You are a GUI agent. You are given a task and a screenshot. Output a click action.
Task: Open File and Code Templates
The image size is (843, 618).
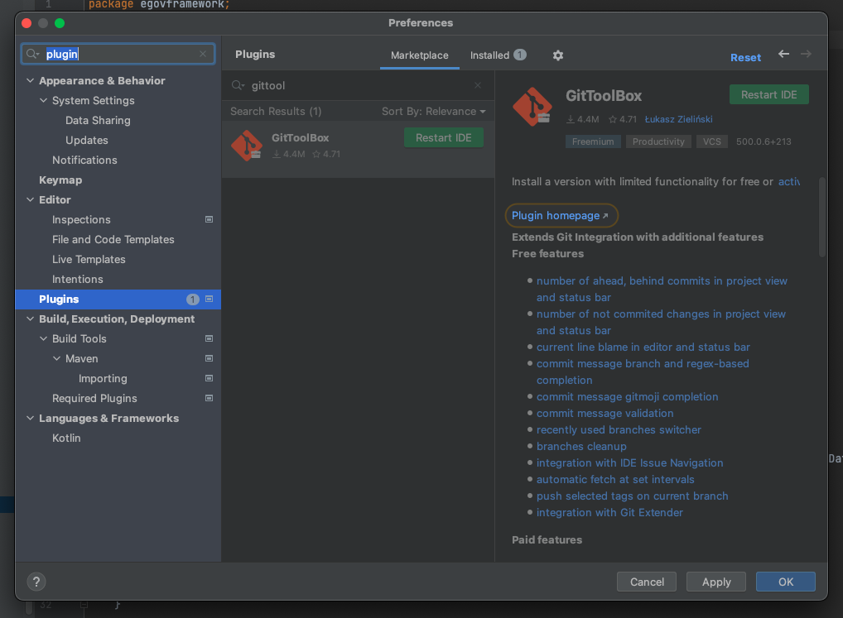tap(113, 239)
